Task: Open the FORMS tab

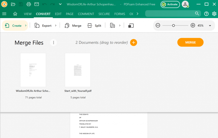Action: coord(120,14)
